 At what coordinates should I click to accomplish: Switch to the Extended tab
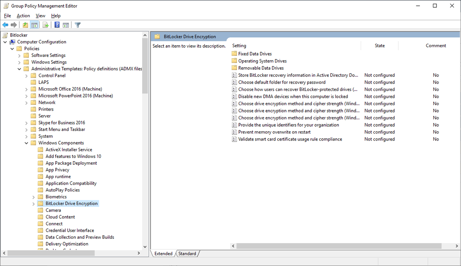(163, 253)
